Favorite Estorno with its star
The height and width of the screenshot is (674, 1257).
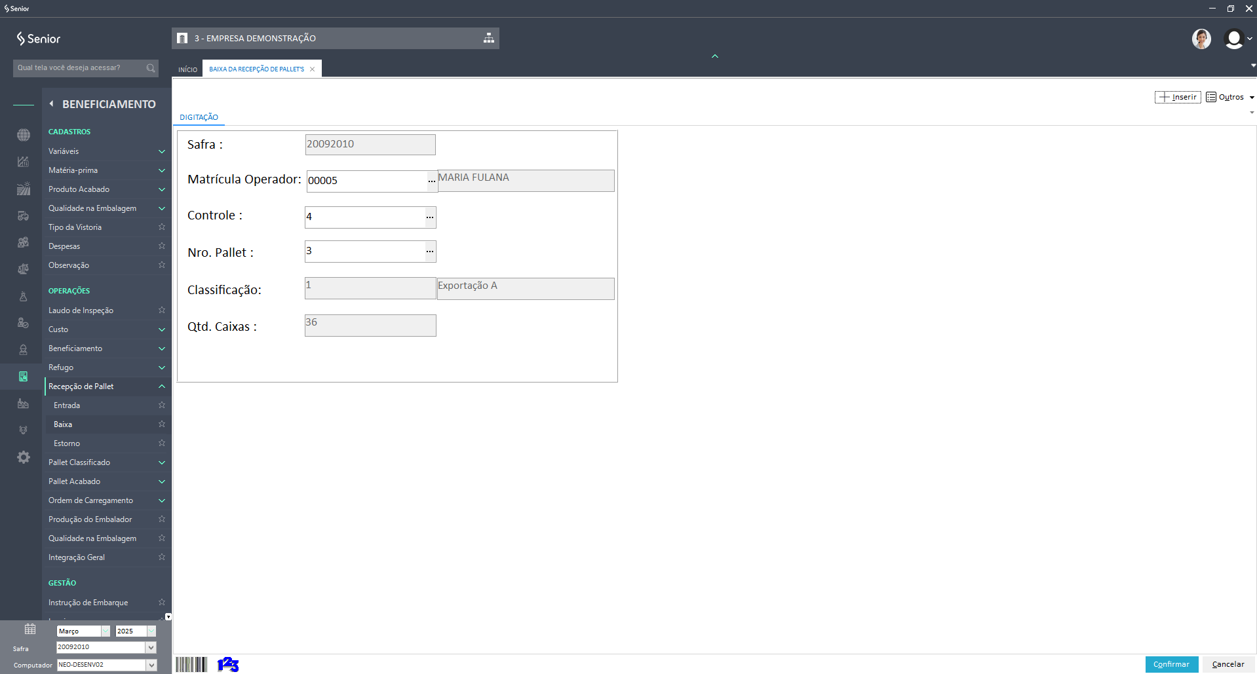[162, 443]
